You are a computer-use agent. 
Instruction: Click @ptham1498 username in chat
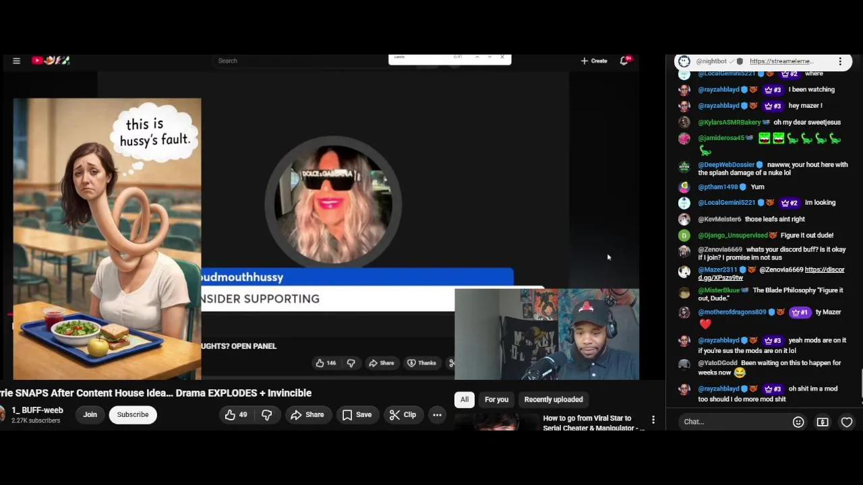coord(718,187)
